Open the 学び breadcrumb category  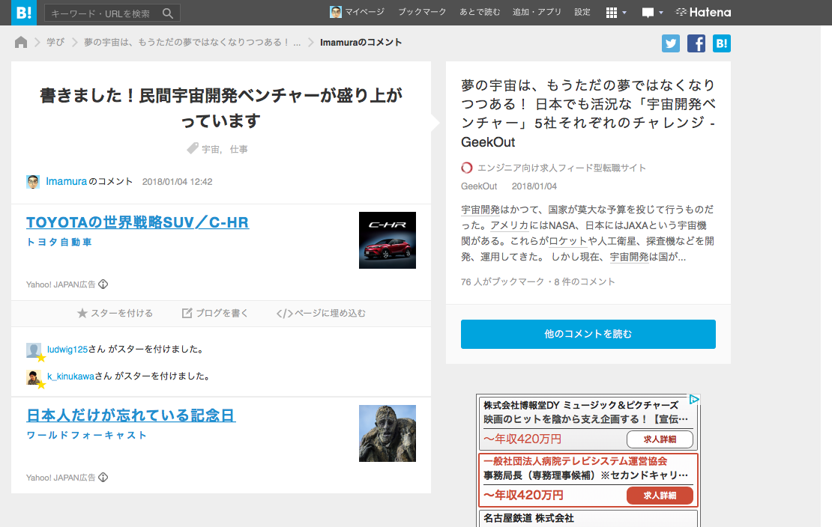(x=55, y=42)
